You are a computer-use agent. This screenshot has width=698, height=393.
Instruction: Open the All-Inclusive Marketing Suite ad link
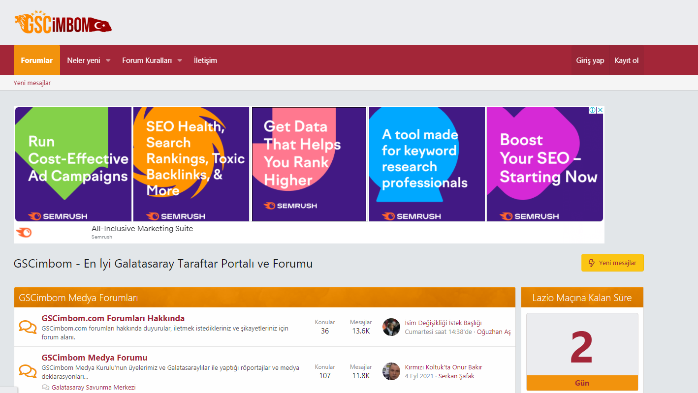pyautogui.click(x=142, y=229)
